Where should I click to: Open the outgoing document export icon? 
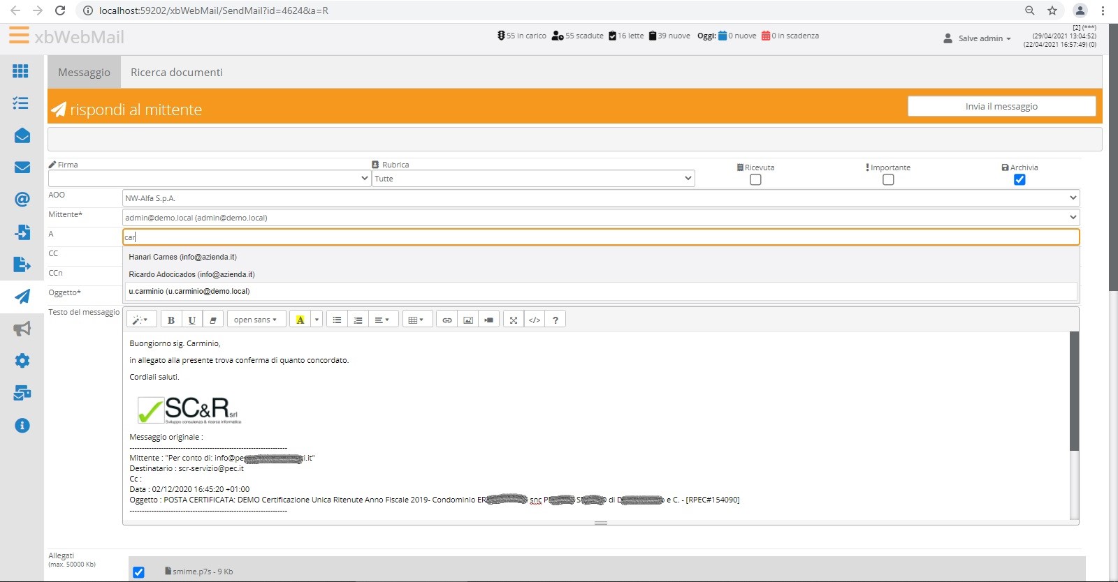[x=22, y=264]
